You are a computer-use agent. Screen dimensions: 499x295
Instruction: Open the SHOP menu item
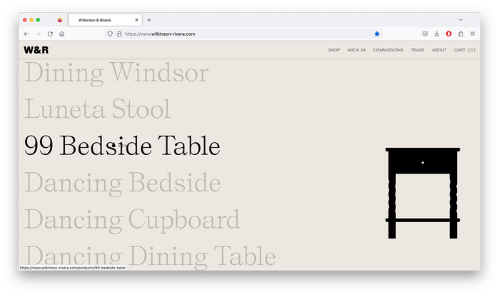333,50
